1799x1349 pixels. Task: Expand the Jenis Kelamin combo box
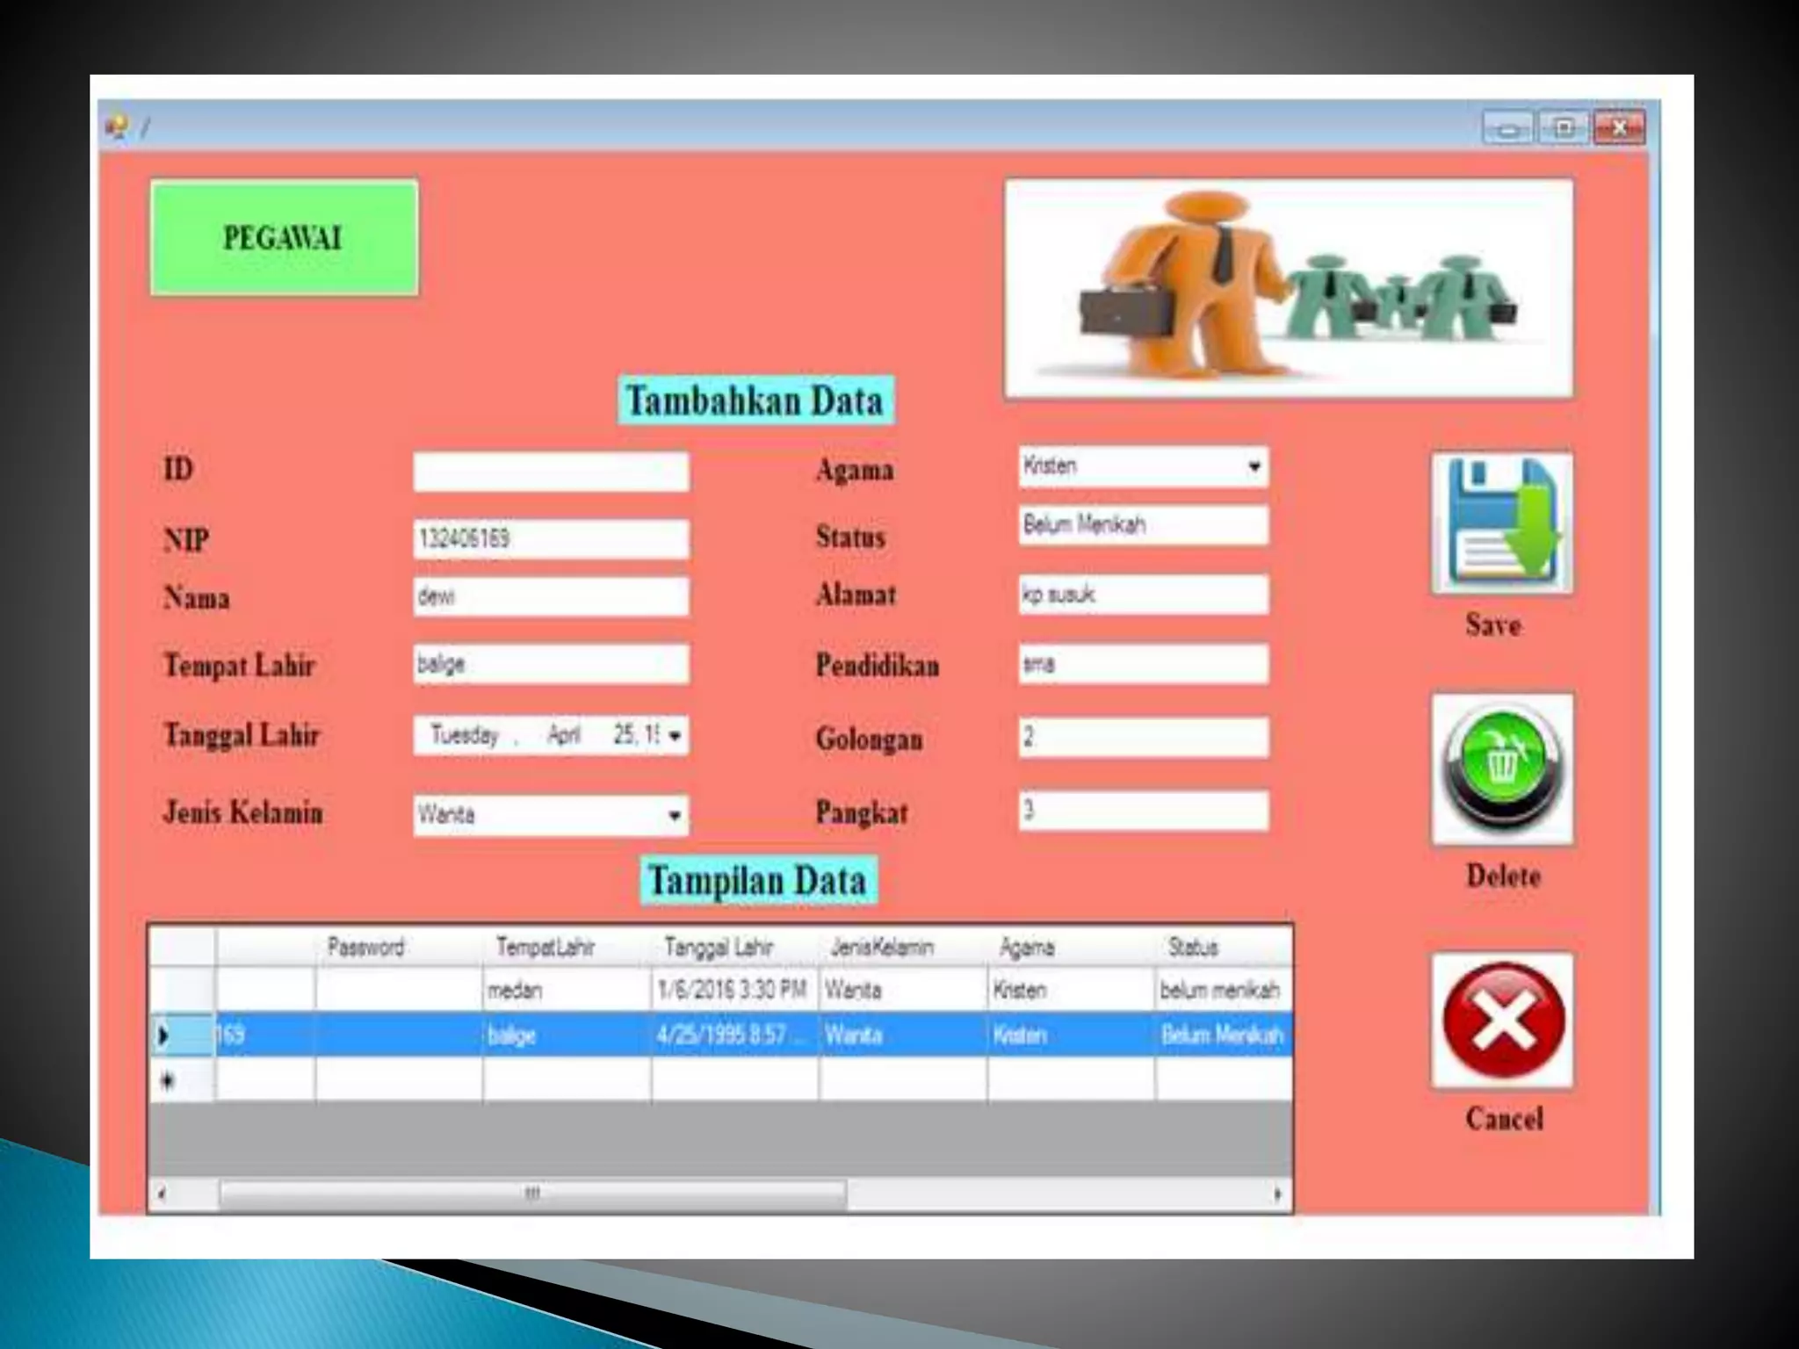674,815
